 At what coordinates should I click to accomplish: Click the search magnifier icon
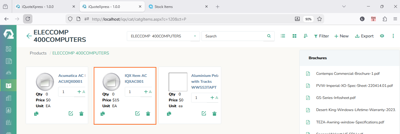[269, 36]
